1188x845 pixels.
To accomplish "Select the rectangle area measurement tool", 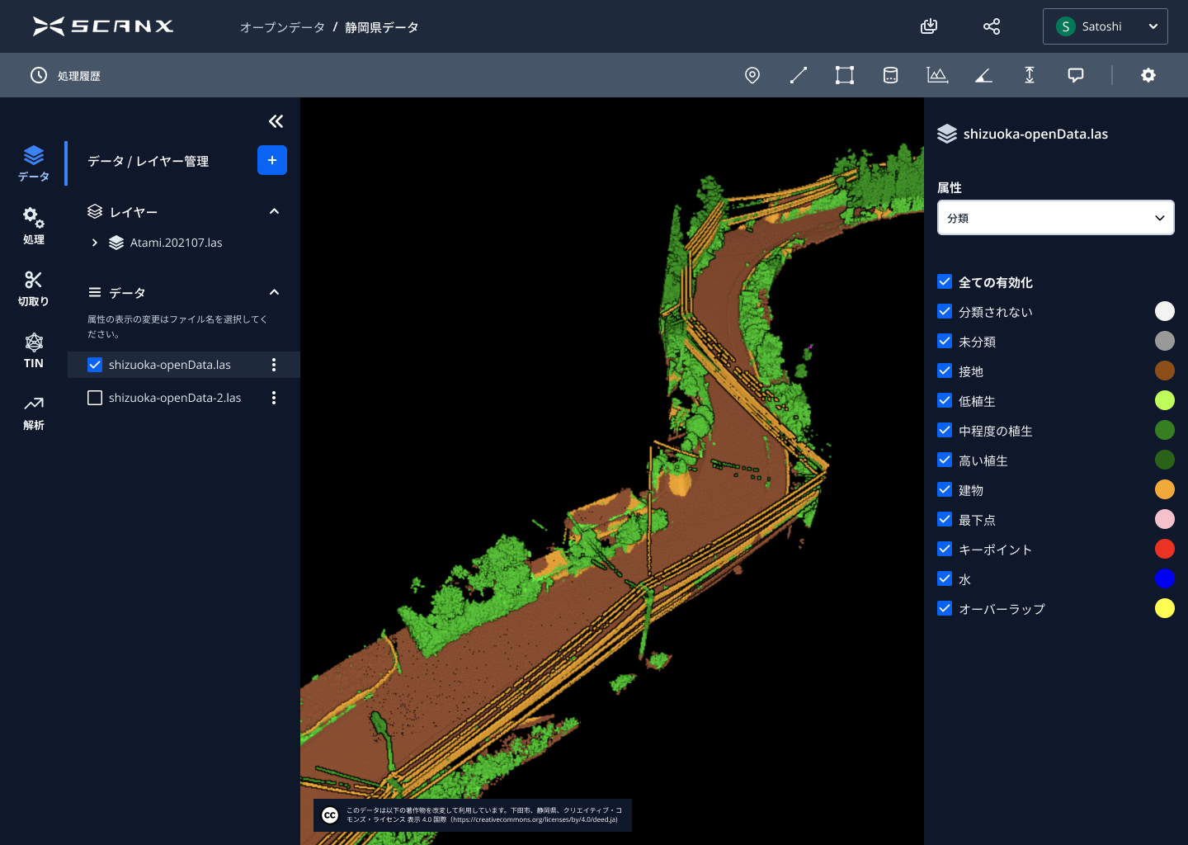I will click(844, 75).
